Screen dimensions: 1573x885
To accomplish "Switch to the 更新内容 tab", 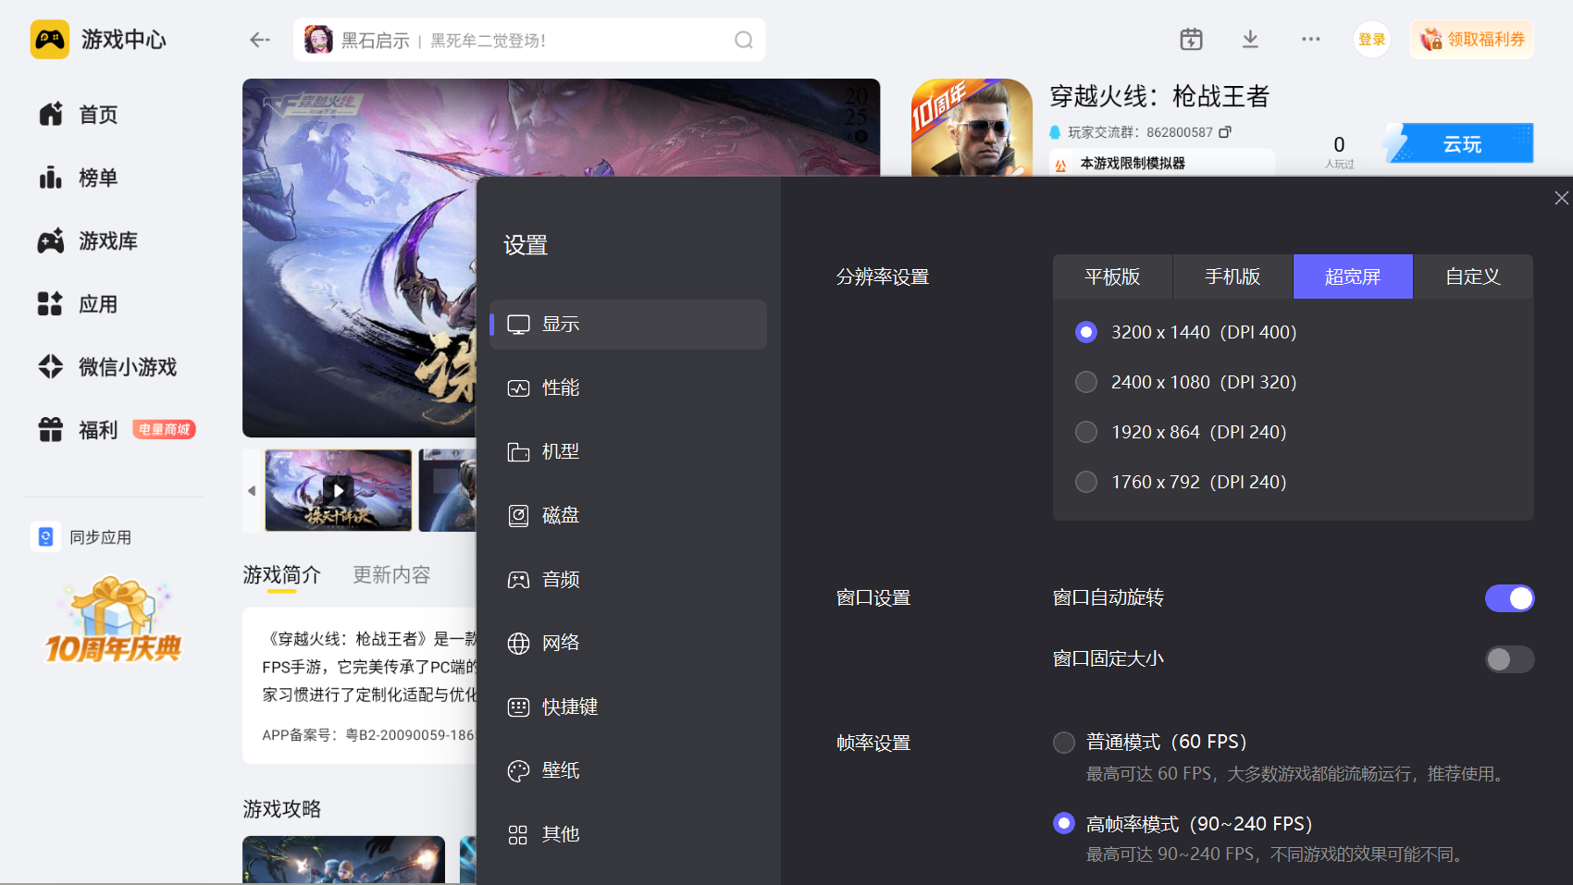I will tap(391, 574).
